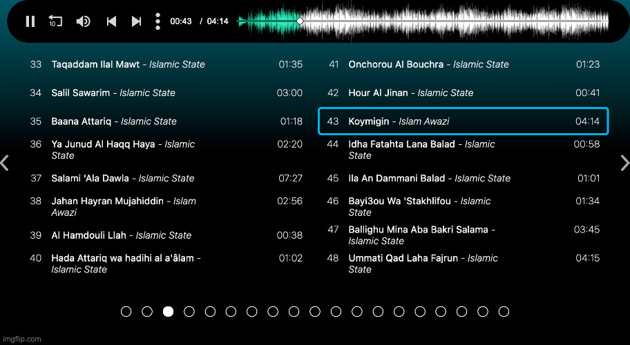Skip to the previous track
This screenshot has height=345, width=630.
point(111,21)
